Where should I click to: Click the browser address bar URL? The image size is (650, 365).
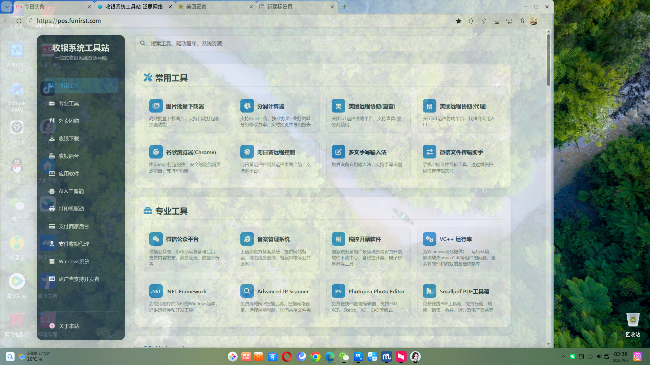[x=69, y=21]
